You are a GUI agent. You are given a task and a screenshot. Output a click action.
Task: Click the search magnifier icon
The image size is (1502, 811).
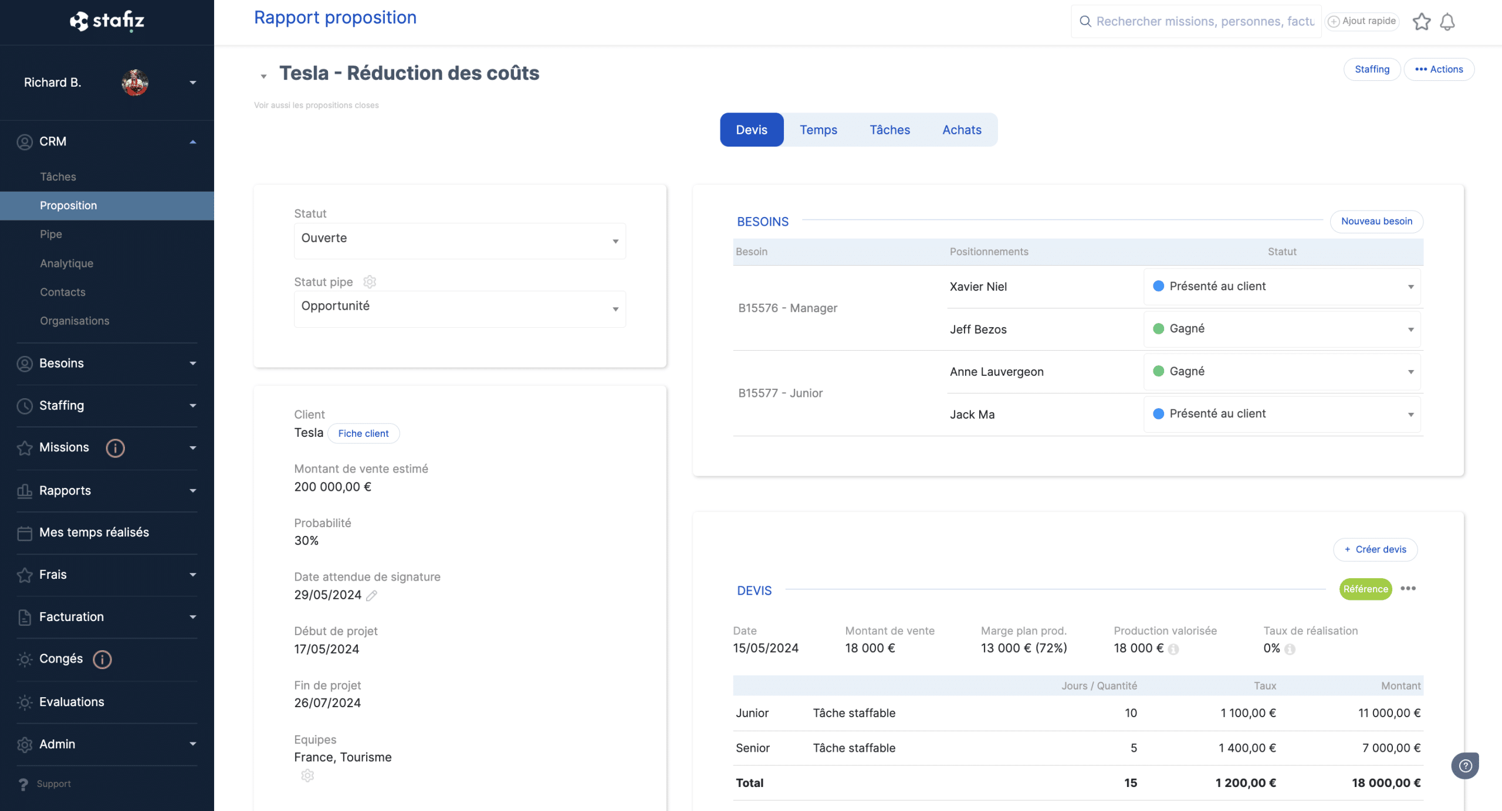(1085, 22)
